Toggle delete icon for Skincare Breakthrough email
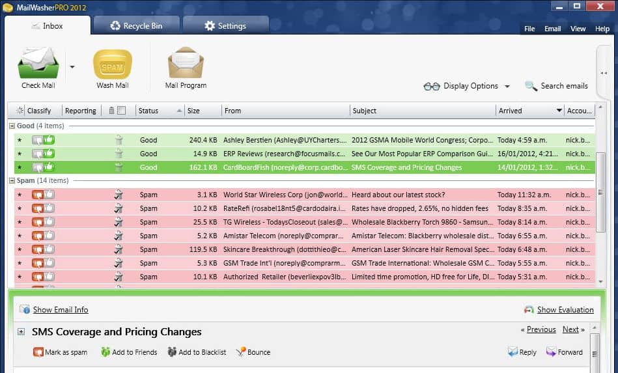The image size is (618, 373). (x=119, y=249)
